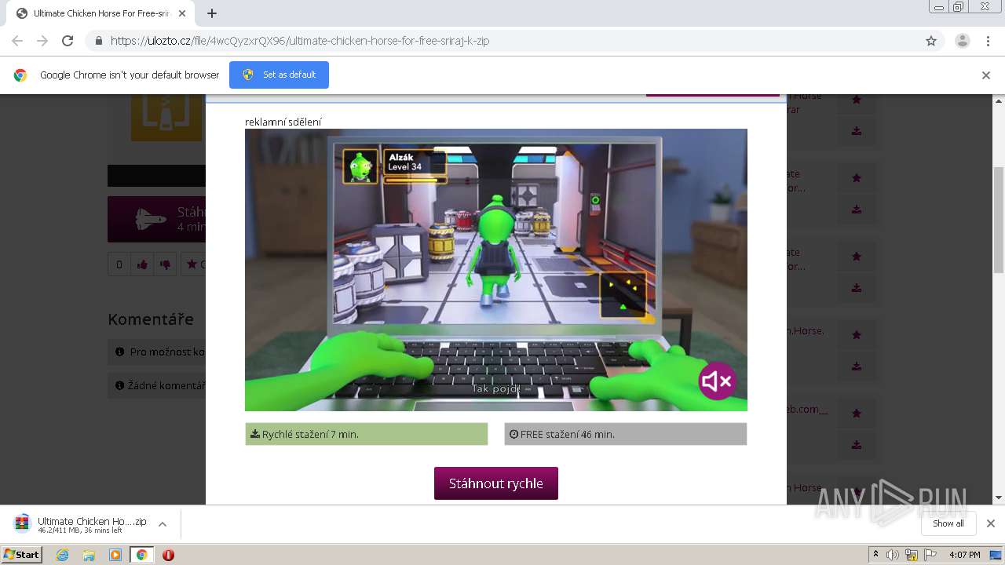Click the rocket fast download button

[x=157, y=219]
